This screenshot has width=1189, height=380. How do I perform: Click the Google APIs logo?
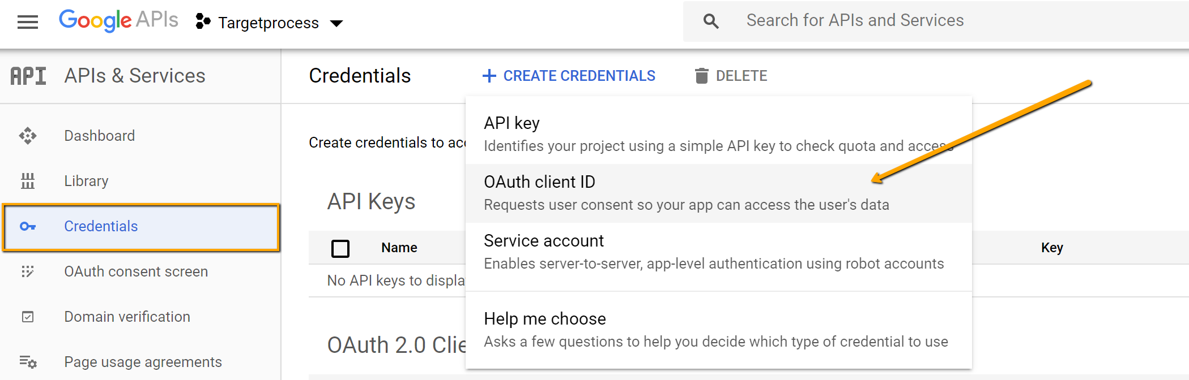tap(118, 20)
